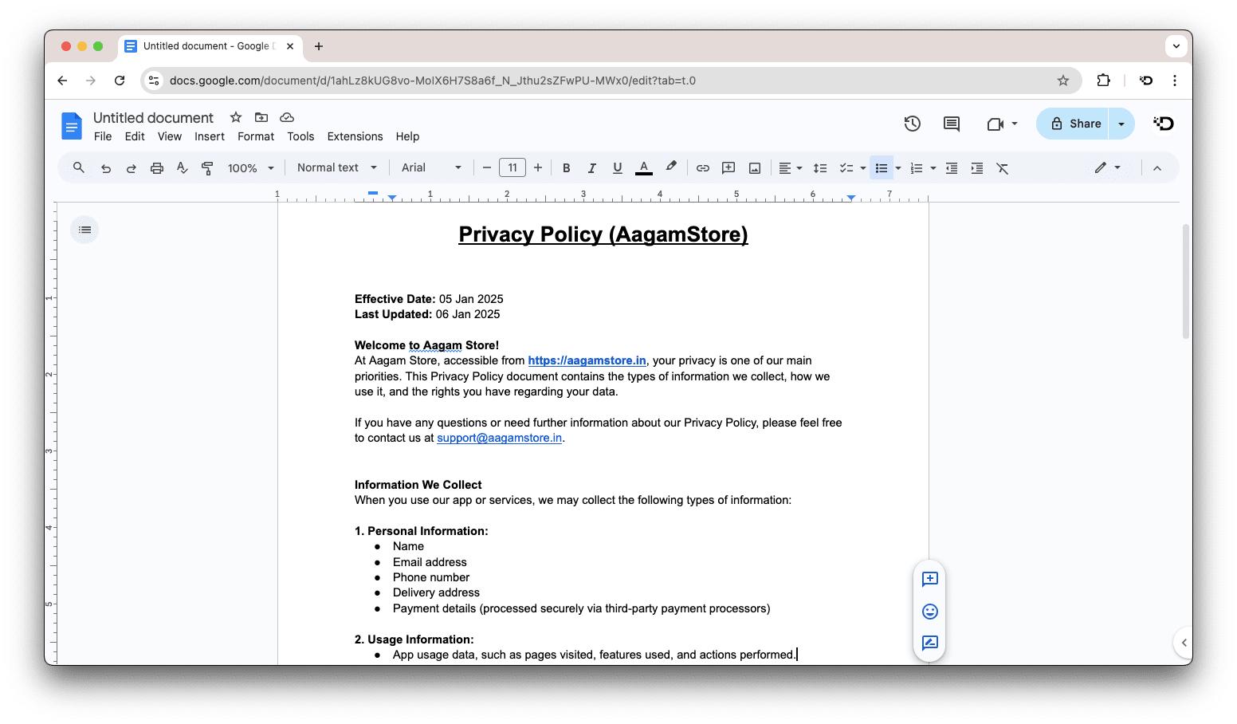Open the support@aagamstore.in email link
The height and width of the screenshot is (724, 1237).
(x=499, y=438)
